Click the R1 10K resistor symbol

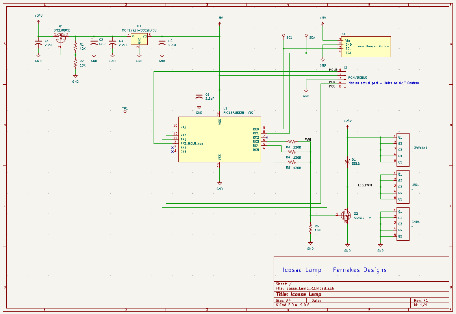pyautogui.click(x=75, y=47)
